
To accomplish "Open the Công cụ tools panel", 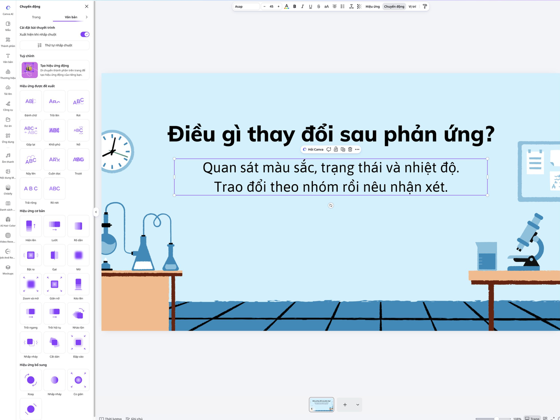I will [x=8, y=106].
